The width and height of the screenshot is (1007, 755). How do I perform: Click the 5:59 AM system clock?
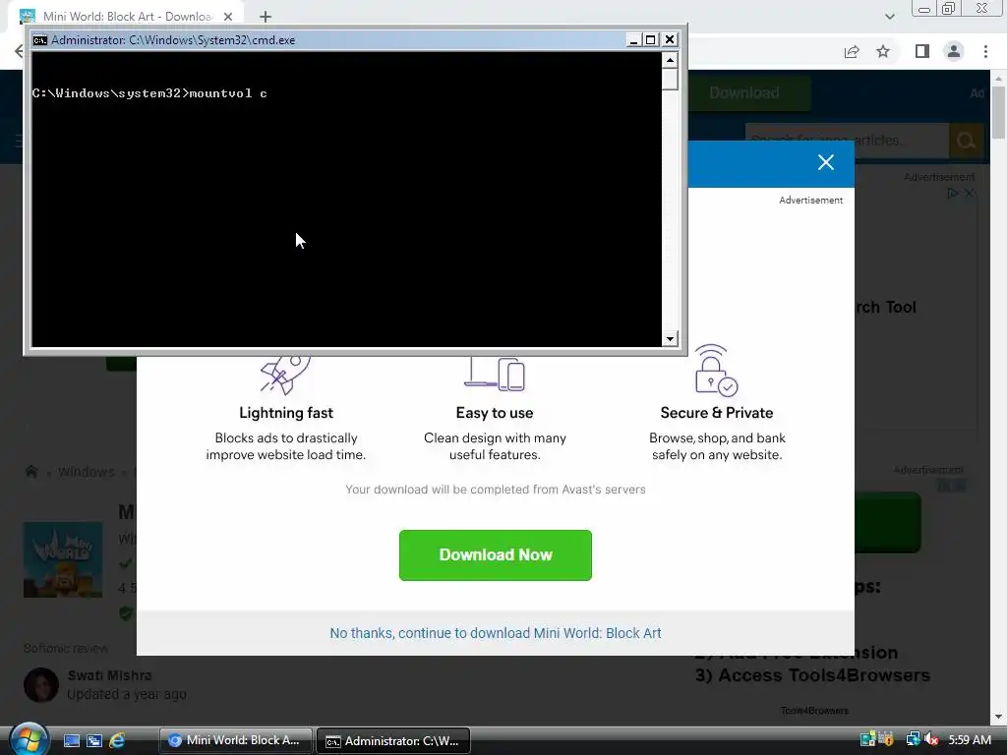[x=970, y=739]
